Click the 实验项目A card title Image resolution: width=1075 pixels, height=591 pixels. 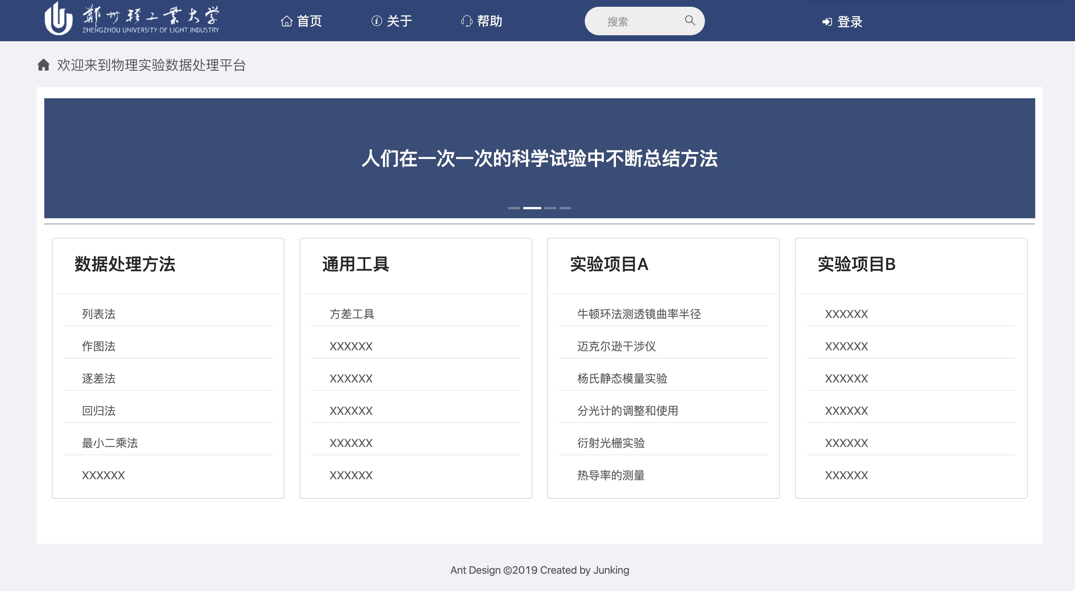click(609, 264)
